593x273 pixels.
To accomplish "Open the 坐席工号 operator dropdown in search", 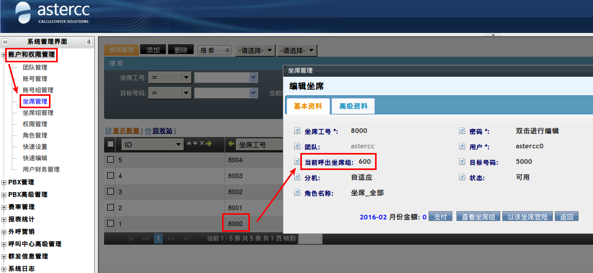I will (187, 77).
